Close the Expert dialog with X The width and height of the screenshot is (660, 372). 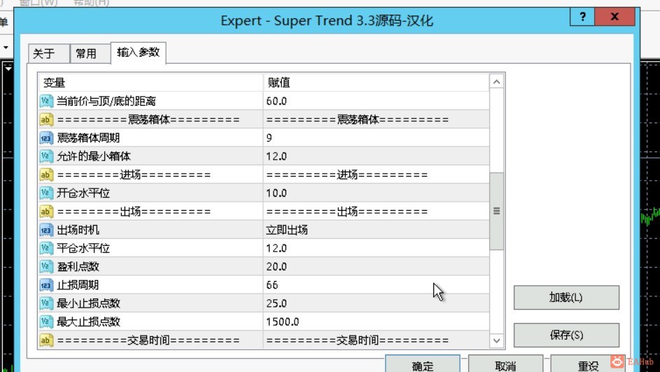615,17
